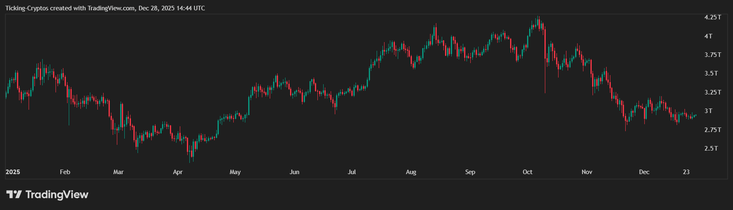Select the May marker on time axis

coord(235,172)
